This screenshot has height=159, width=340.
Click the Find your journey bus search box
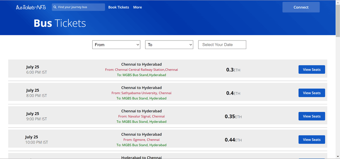78,7
